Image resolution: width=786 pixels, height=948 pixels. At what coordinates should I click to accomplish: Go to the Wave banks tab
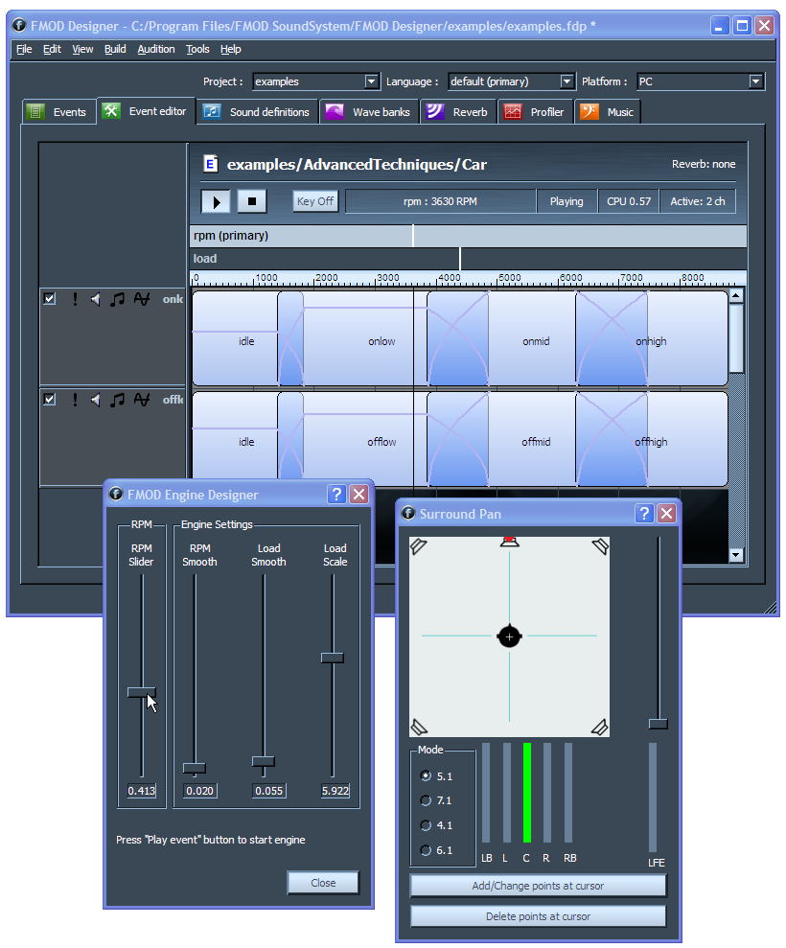(368, 112)
